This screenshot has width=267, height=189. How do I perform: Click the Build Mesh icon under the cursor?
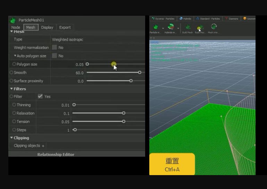point(200,27)
